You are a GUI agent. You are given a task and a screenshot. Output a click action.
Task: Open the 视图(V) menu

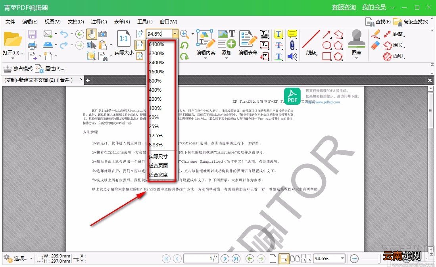(x=52, y=22)
